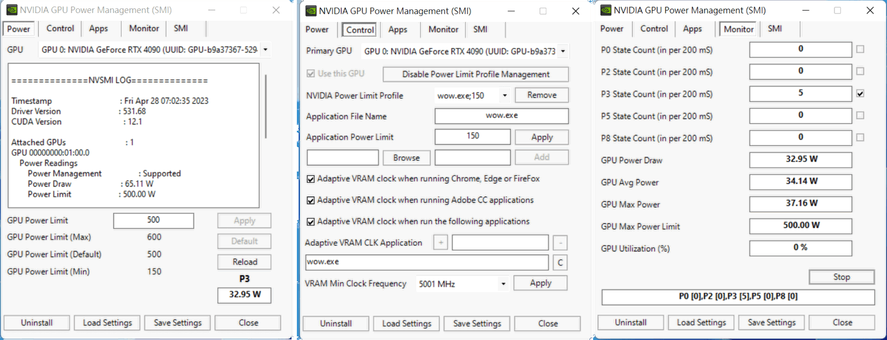Click the NVIDIA logo in the Monitor tab window's title bar
Screen dimensions: 887x340
pos(606,10)
